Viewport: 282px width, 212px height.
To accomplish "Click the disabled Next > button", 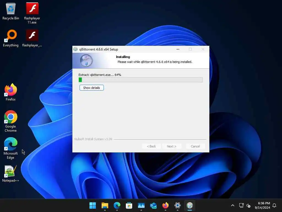I will [172, 146].
